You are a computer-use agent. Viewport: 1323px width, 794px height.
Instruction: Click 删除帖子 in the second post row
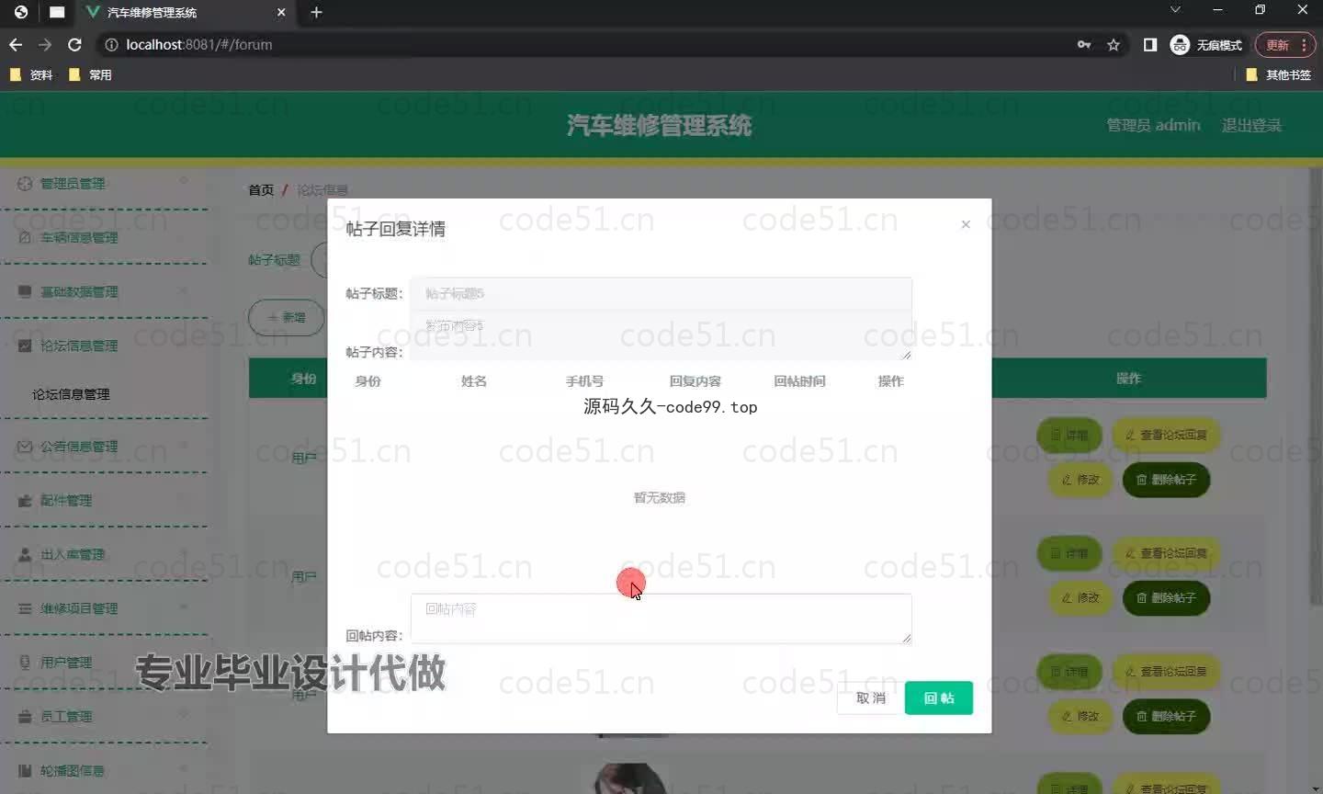(x=1166, y=598)
